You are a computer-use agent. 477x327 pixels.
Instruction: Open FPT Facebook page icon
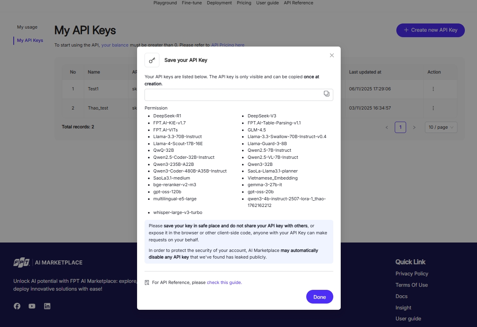[x=17, y=306]
